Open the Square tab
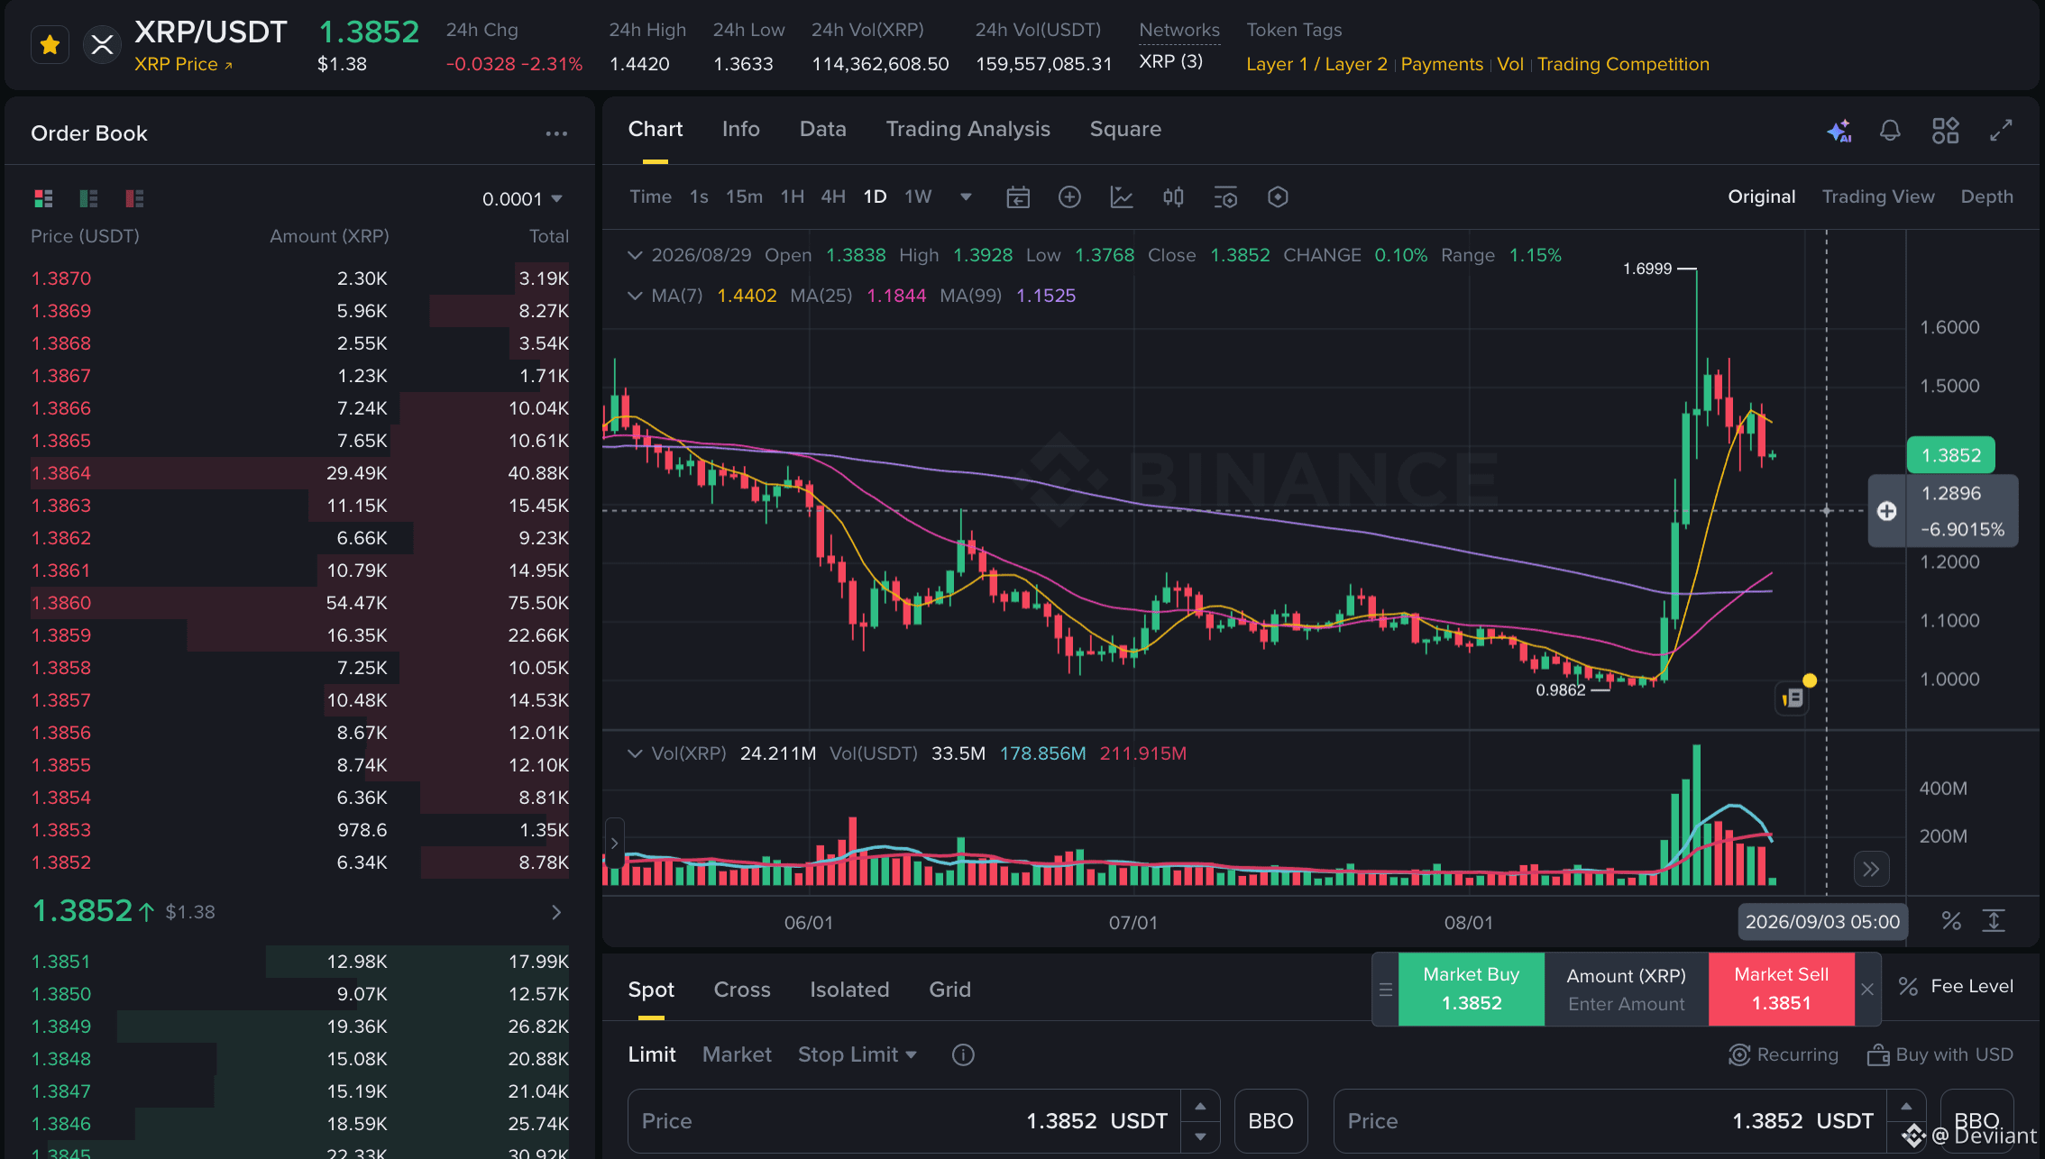Screen dimensions: 2045x1159 click(1125, 129)
